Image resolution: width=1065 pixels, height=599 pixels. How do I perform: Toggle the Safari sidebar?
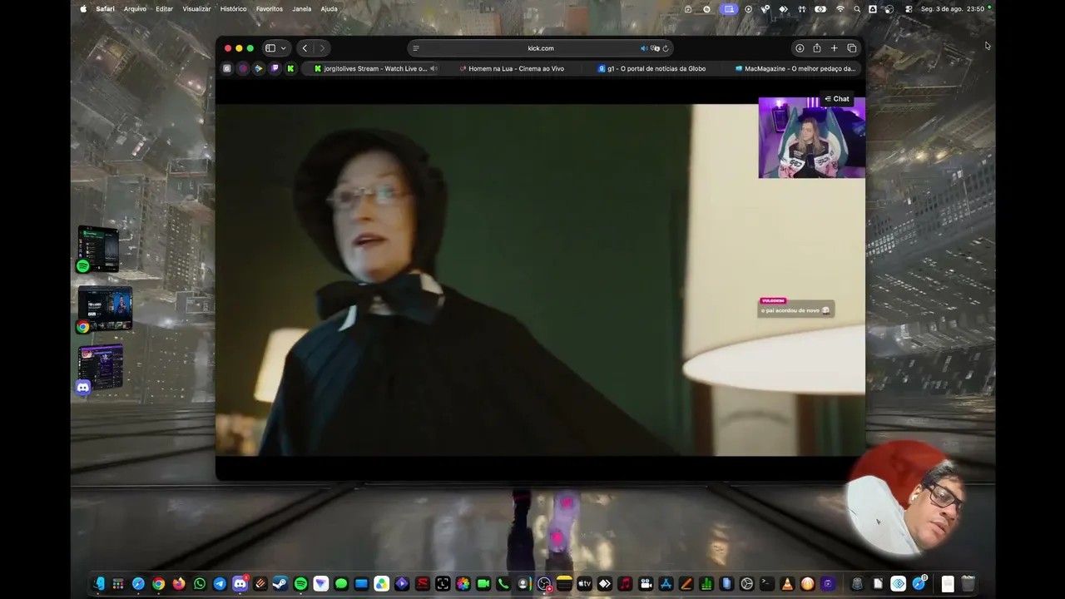click(270, 48)
